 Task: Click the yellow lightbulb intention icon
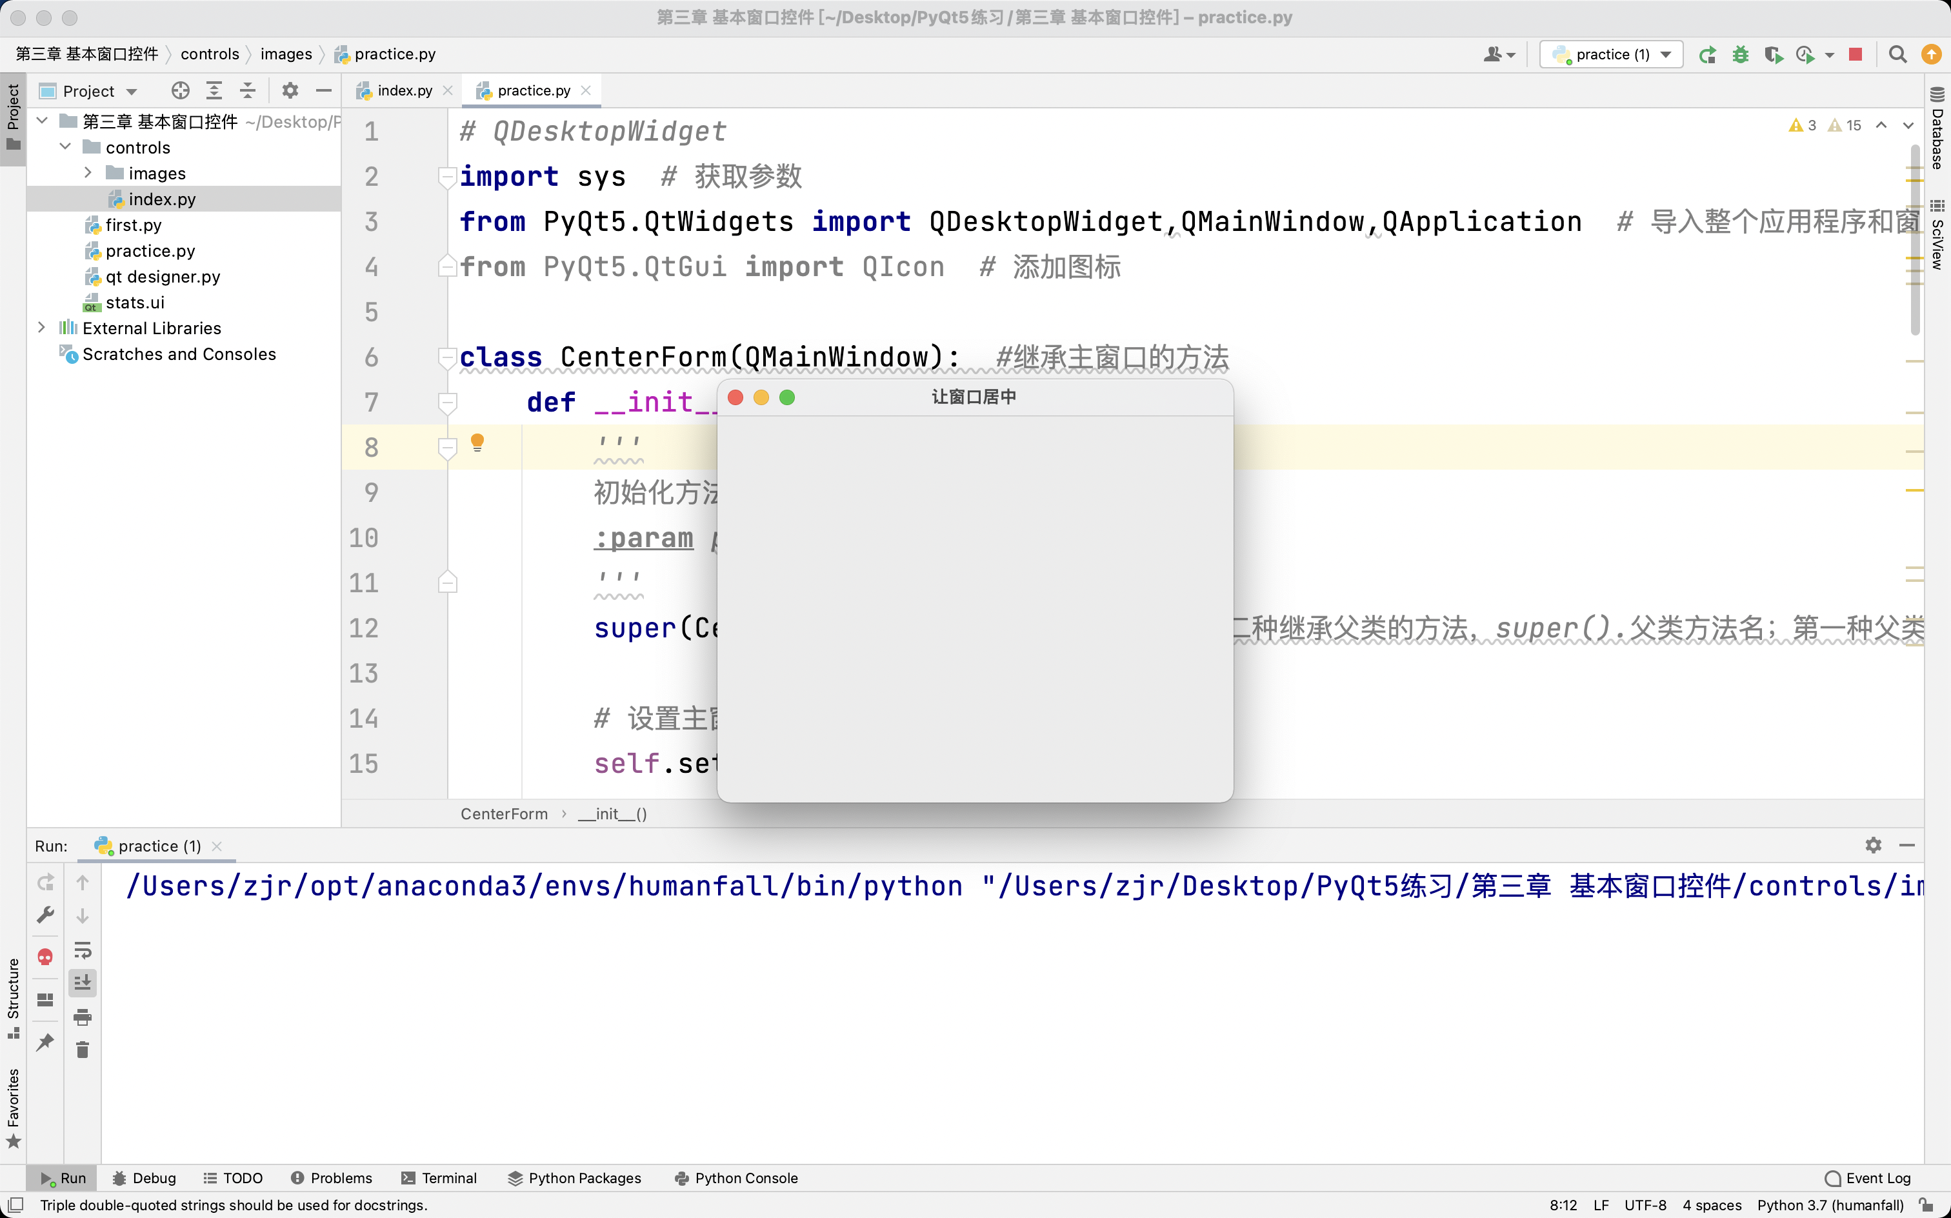coord(477,443)
